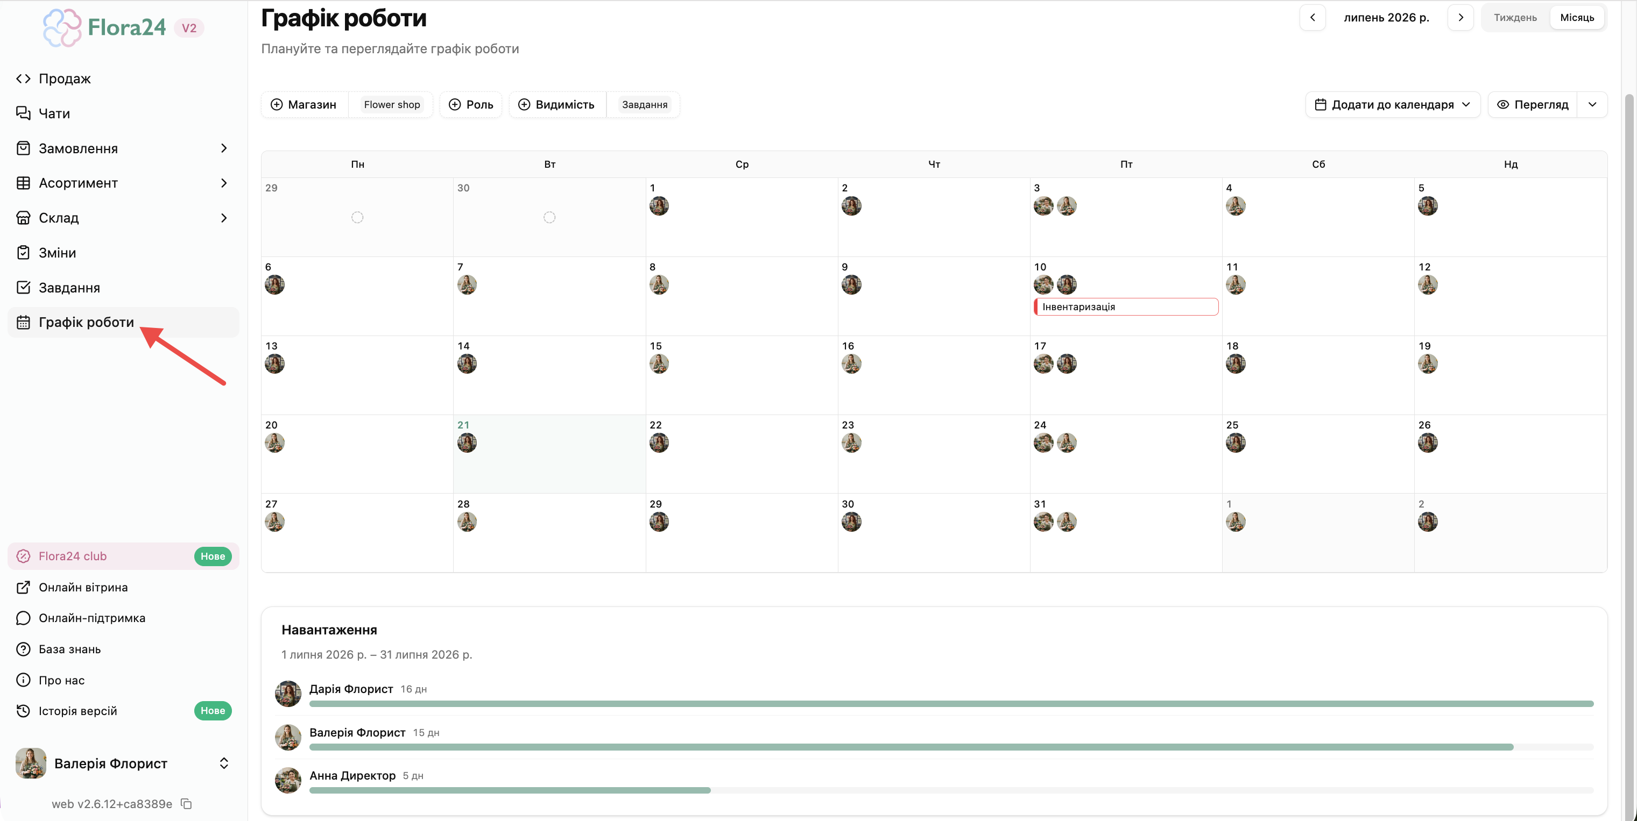This screenshot has width=1637, height=821.
Task: Go to next month arrow
Action: pos(1460,18)
